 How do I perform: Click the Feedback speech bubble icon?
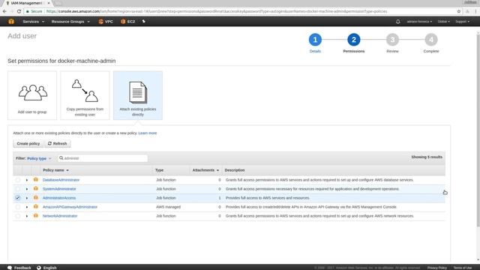(x=10, y=268)
